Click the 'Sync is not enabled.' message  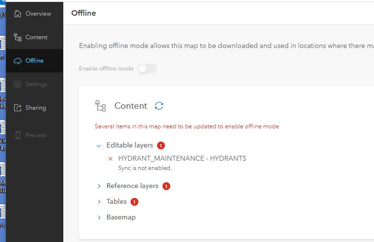(145, 168)
